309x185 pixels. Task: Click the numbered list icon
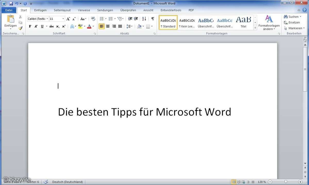click(111, 19)
